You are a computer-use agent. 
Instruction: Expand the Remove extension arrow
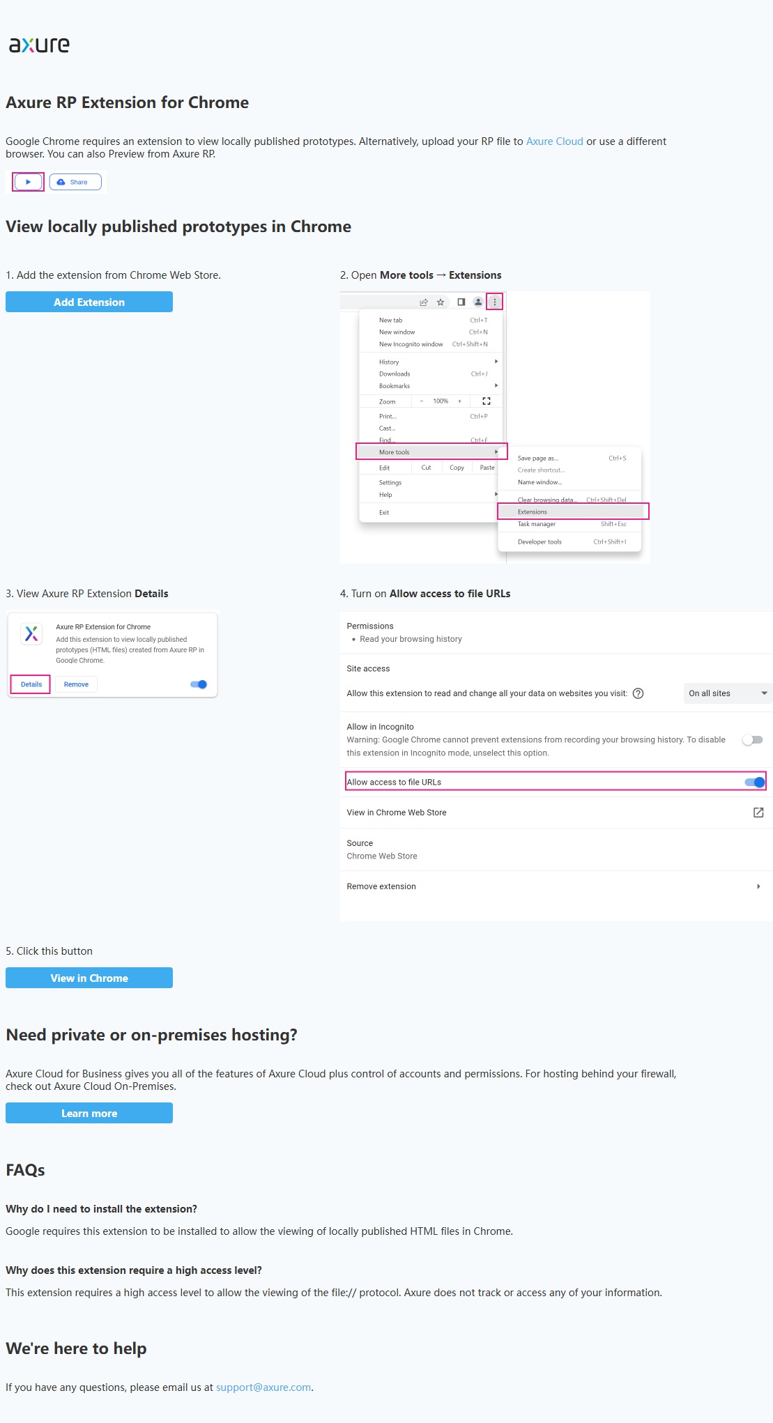click(x=758, y=886)
